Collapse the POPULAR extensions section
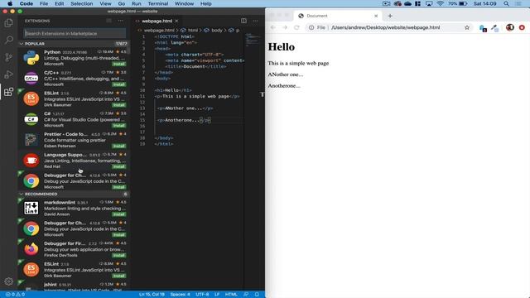The width and height of the screenshot is (530, 298). coord(74,44)
